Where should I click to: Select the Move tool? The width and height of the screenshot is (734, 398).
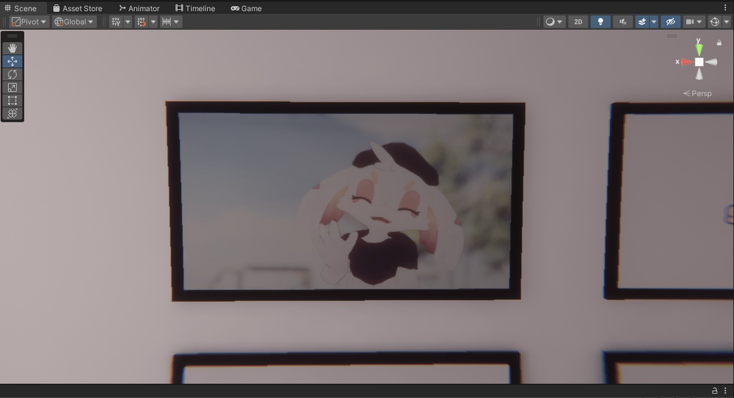(x=12, y=62)
